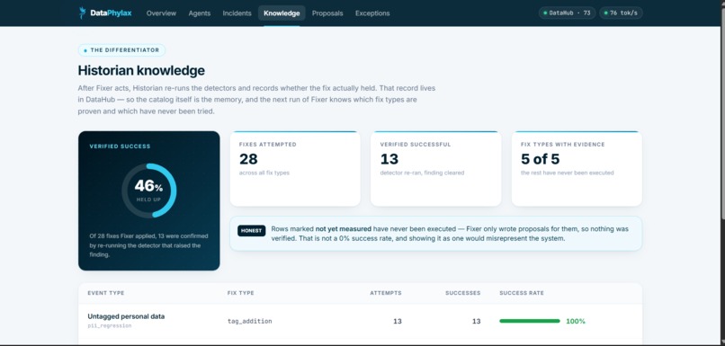Screen dimensions: 725x346
Task: Click the EVENT TYPE column header
Action: pos(106,293)
